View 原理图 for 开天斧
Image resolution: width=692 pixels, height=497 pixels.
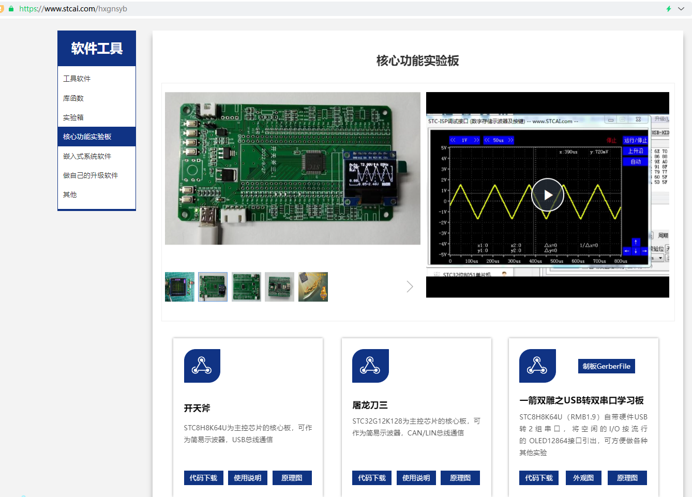point(292,478)
